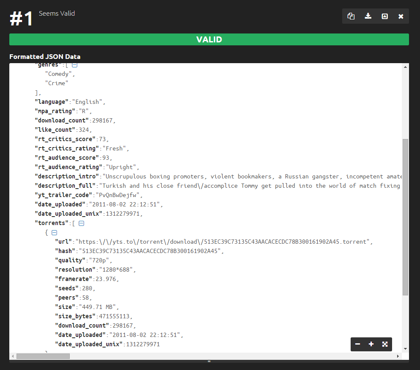420x370 pixels.
Task: Click the green VALID status bar
Action: pyautogui.click(x=209, y=39)
